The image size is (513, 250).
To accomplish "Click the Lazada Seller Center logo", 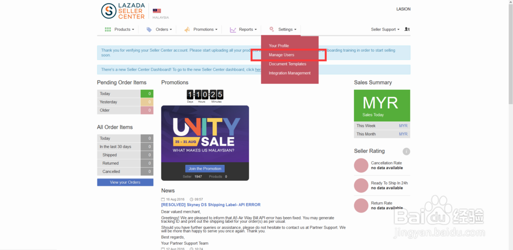I will [123, 11].
